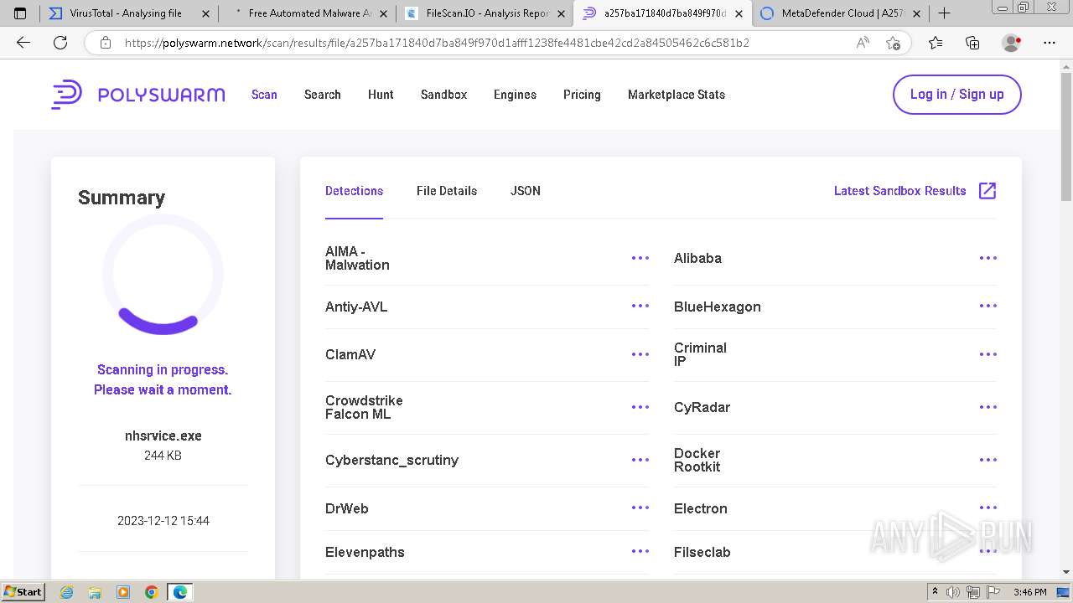
Task: Expand the ClamAV result dots
Action: pyautogui.click(x=640, y=354)
